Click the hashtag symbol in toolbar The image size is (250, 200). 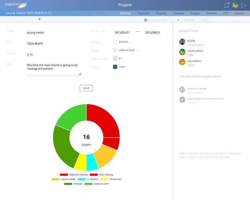tap(40, 19)
